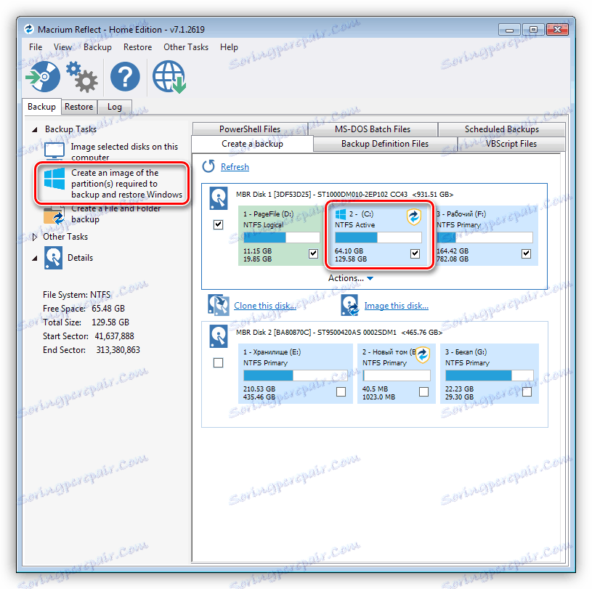The image size is (592, 589).
Task: Select Image selected disks on this computer
Action: click(x=124, y=152)
